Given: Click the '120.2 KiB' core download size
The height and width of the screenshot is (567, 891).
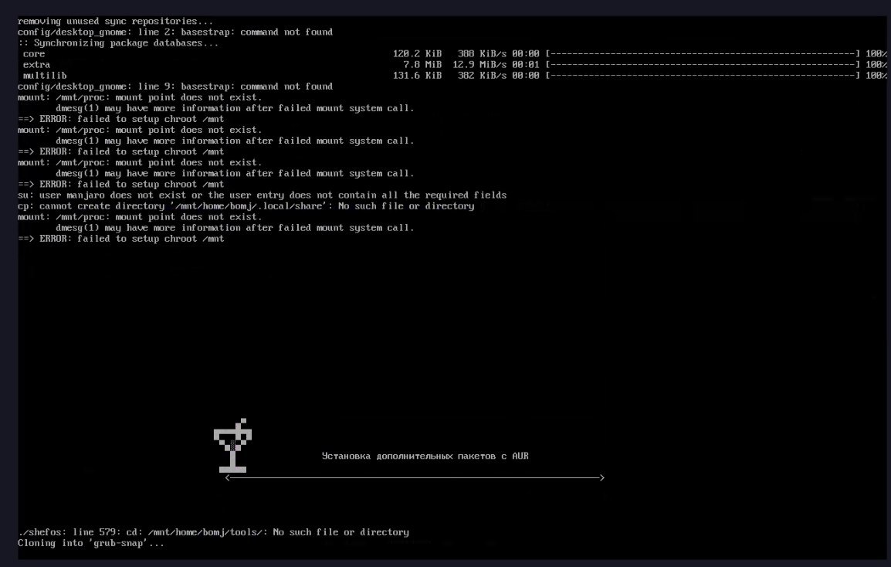Looking at the screenshot, I should (x=417, y=54).
